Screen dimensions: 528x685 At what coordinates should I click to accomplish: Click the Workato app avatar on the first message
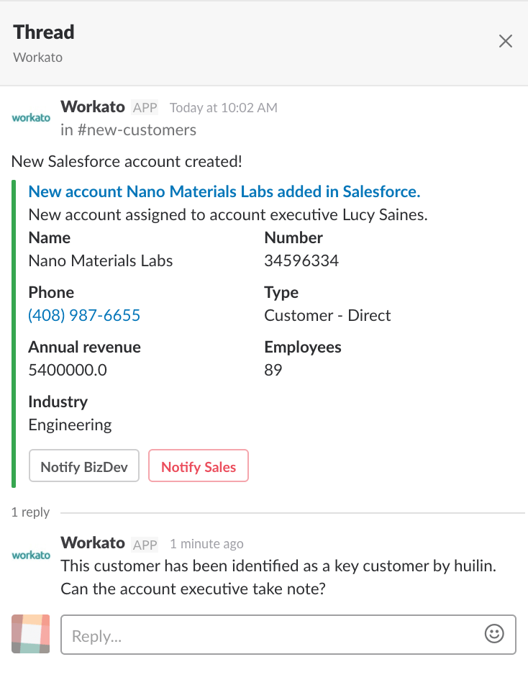coord(30,117)
